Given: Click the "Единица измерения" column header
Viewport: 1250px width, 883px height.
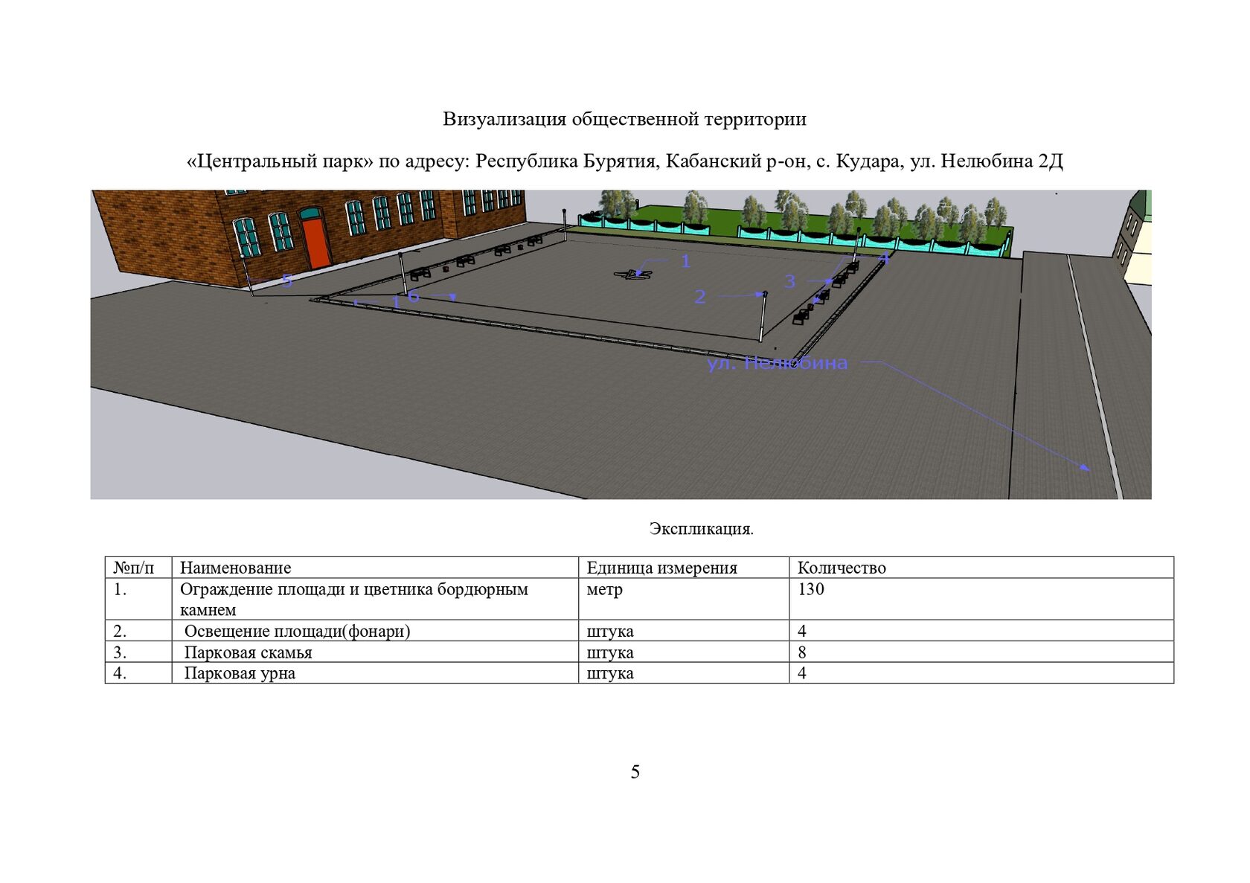Looking at the screenshot, I should [684, 568].
